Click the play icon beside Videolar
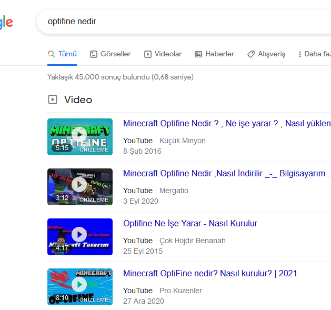The image size is (331, 310). pos(148,54)
